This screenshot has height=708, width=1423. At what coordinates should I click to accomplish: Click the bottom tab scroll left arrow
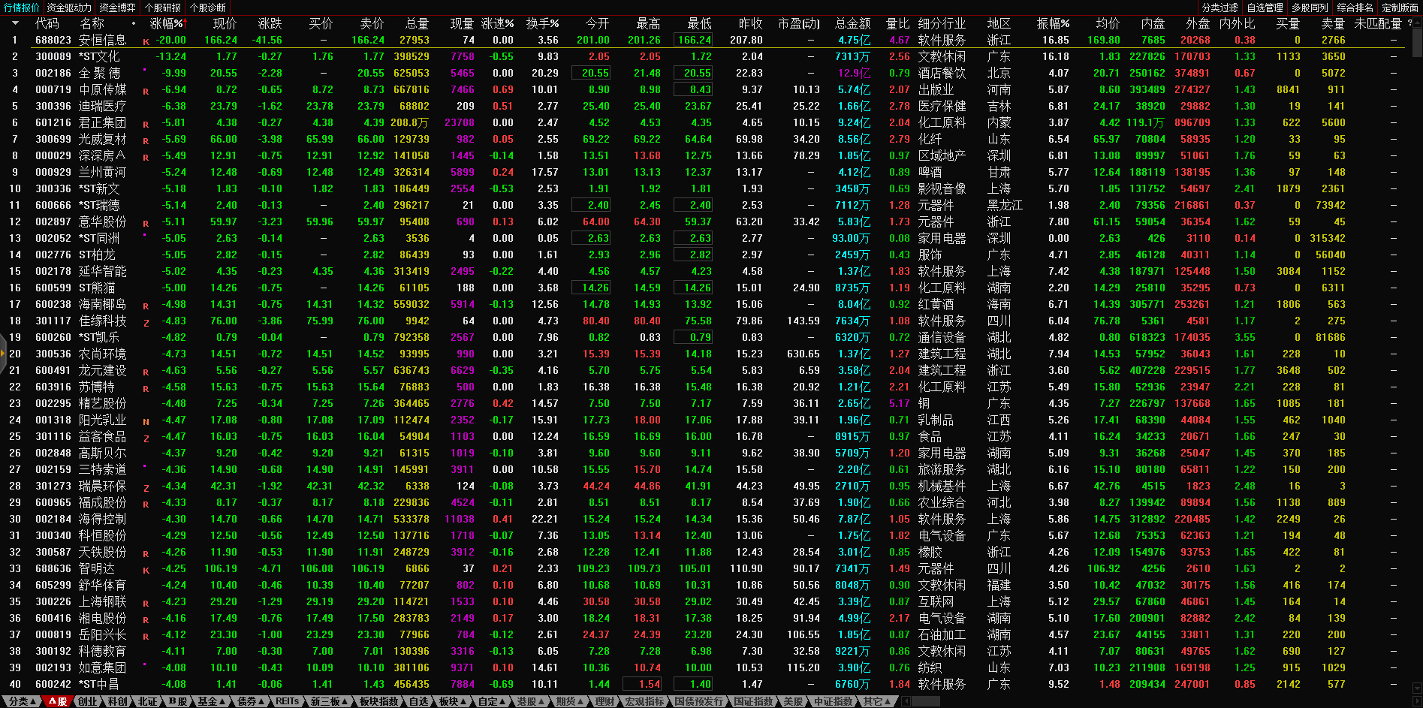pyautogui.click(x=906, y=701)
